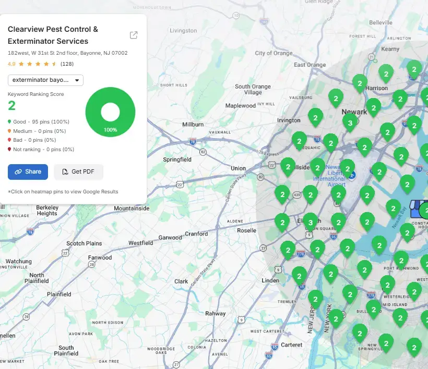Click the Medium pins legend entry

click(x=37, y=131)
